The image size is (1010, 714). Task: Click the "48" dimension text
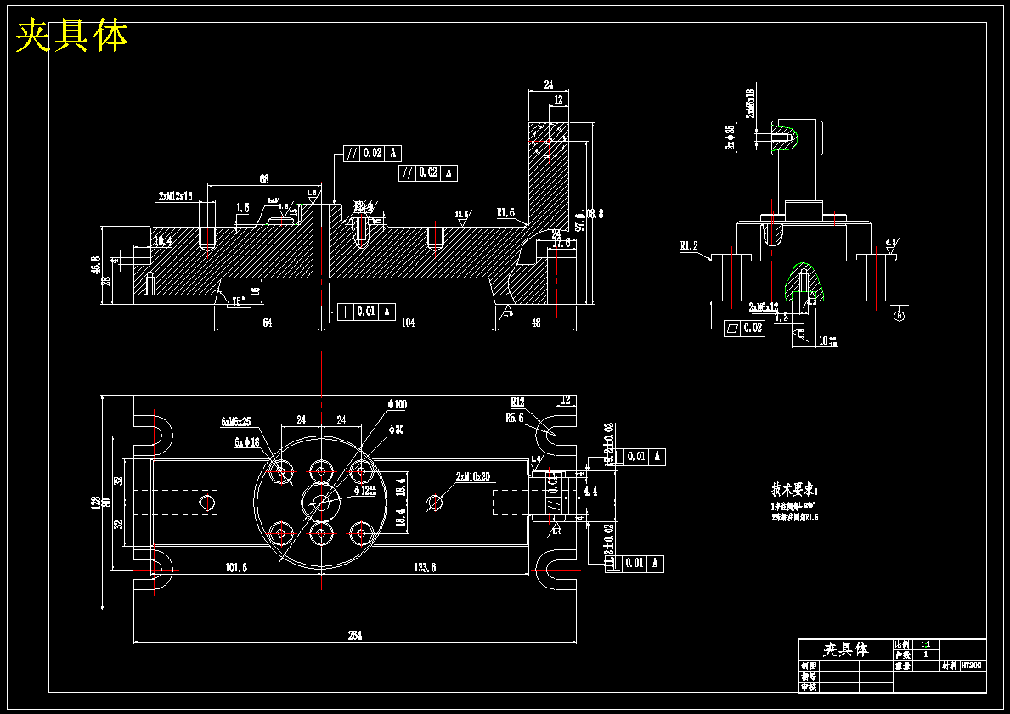[536, 323]
